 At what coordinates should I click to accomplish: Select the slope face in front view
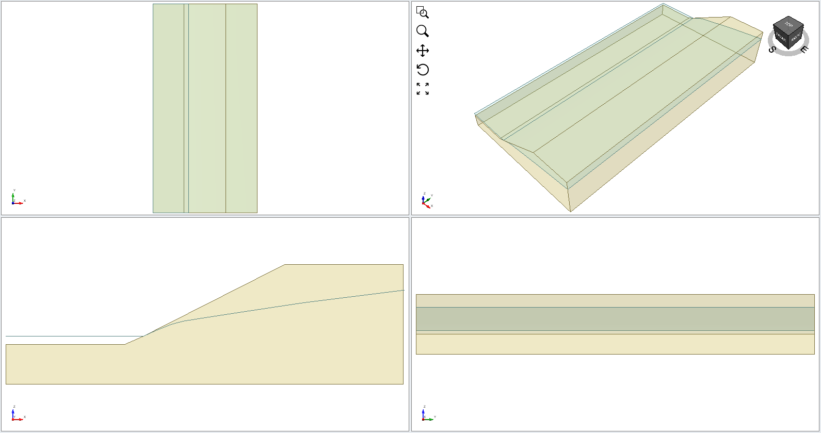pyautogui.click(x=205, y=304)
